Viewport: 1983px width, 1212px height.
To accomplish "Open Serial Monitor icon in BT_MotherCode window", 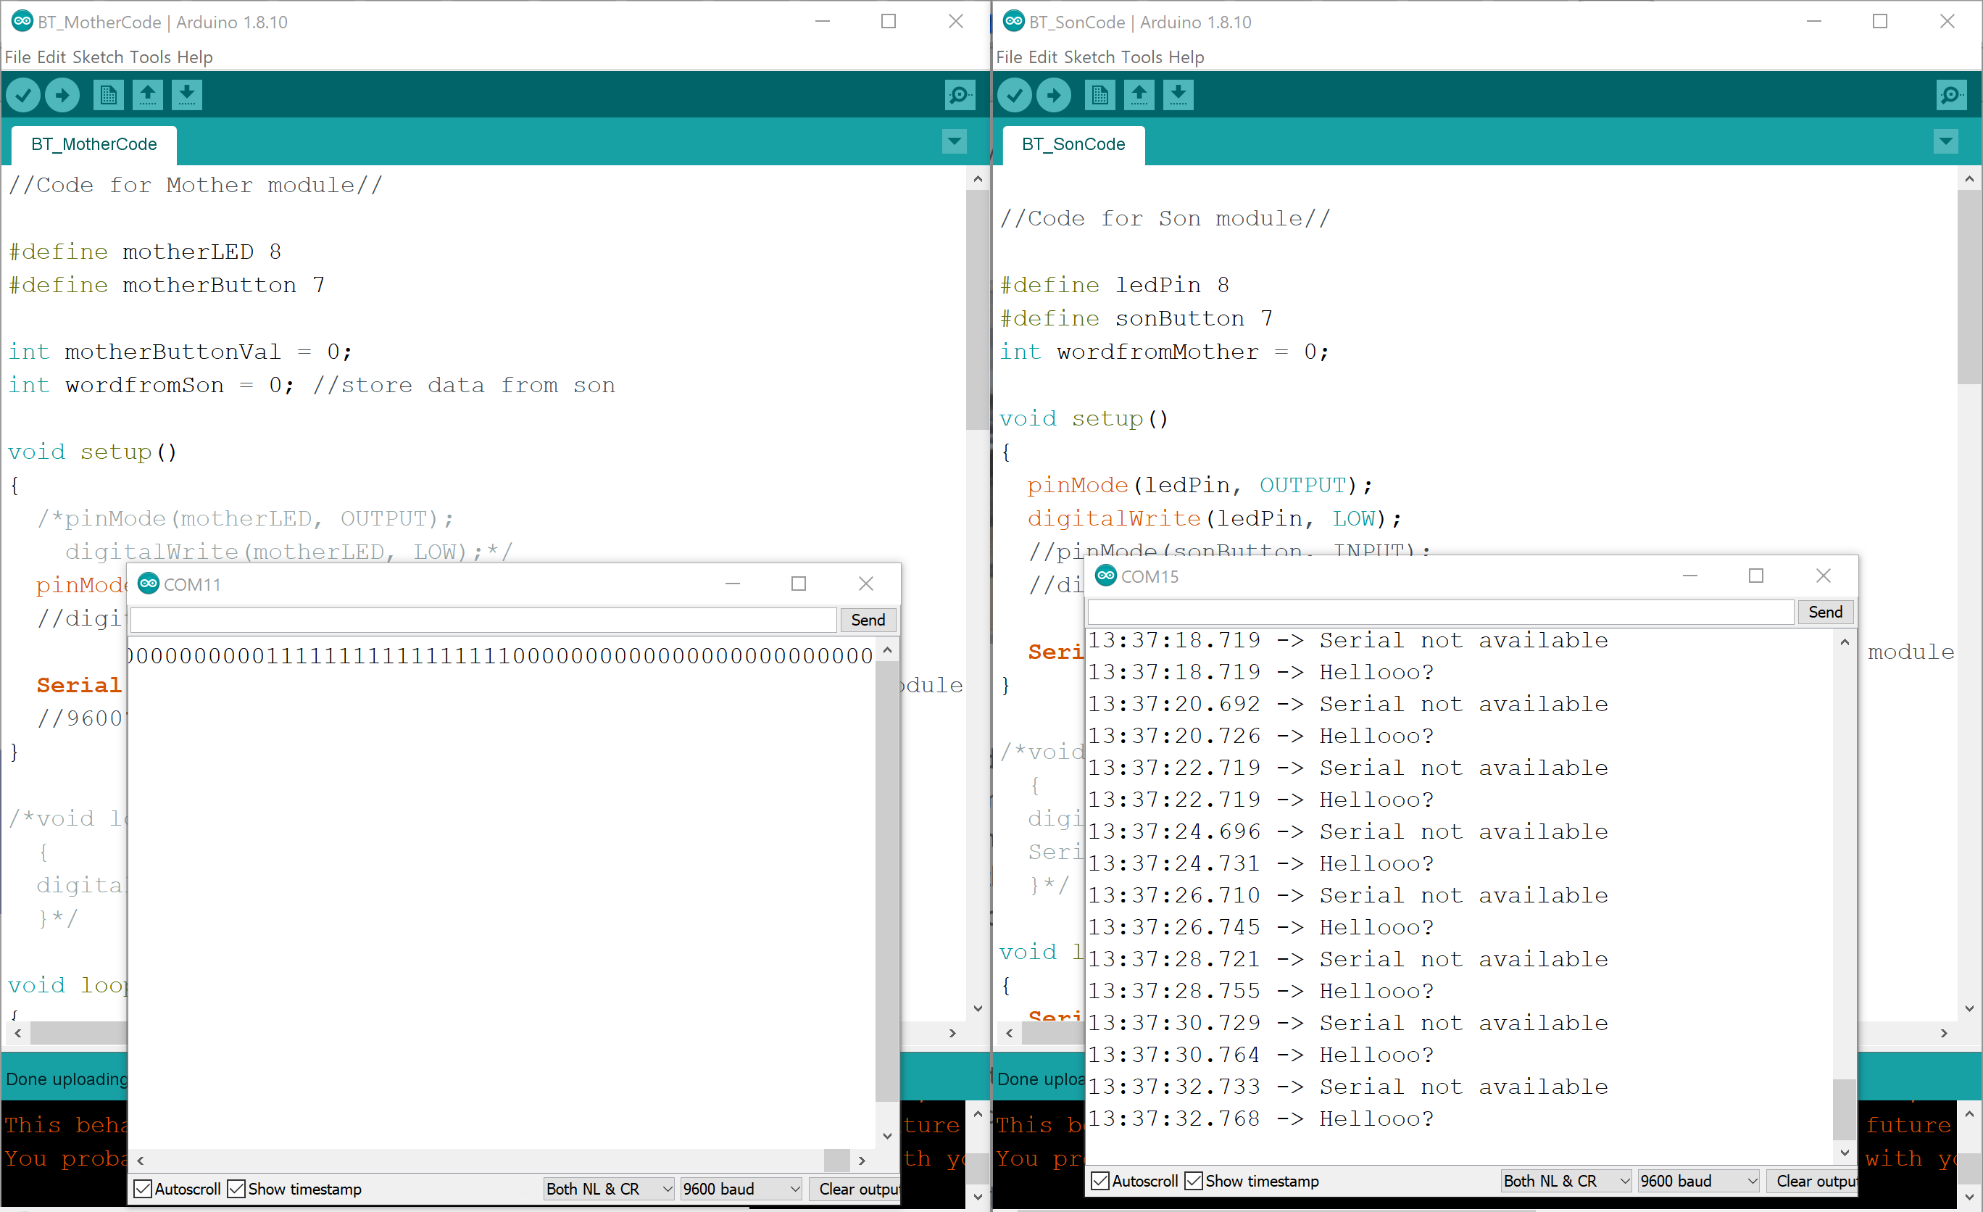I will tap(960, 95).
